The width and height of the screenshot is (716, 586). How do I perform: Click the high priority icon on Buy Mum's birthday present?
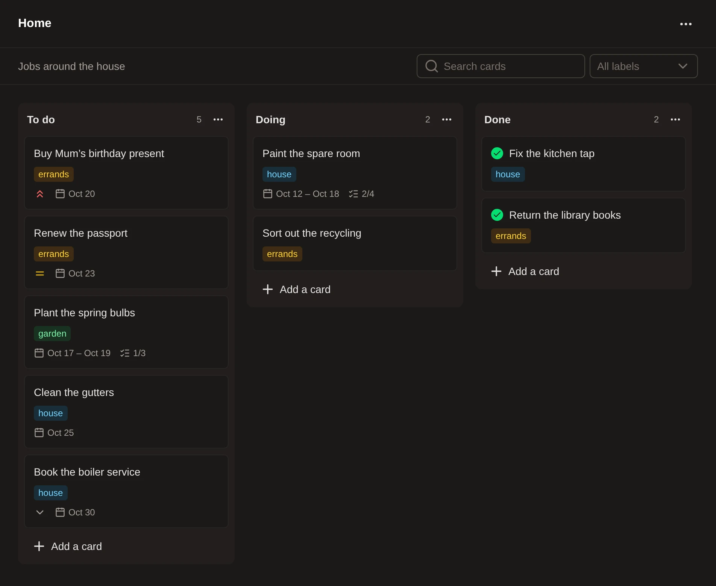click(x=40, y=194)
